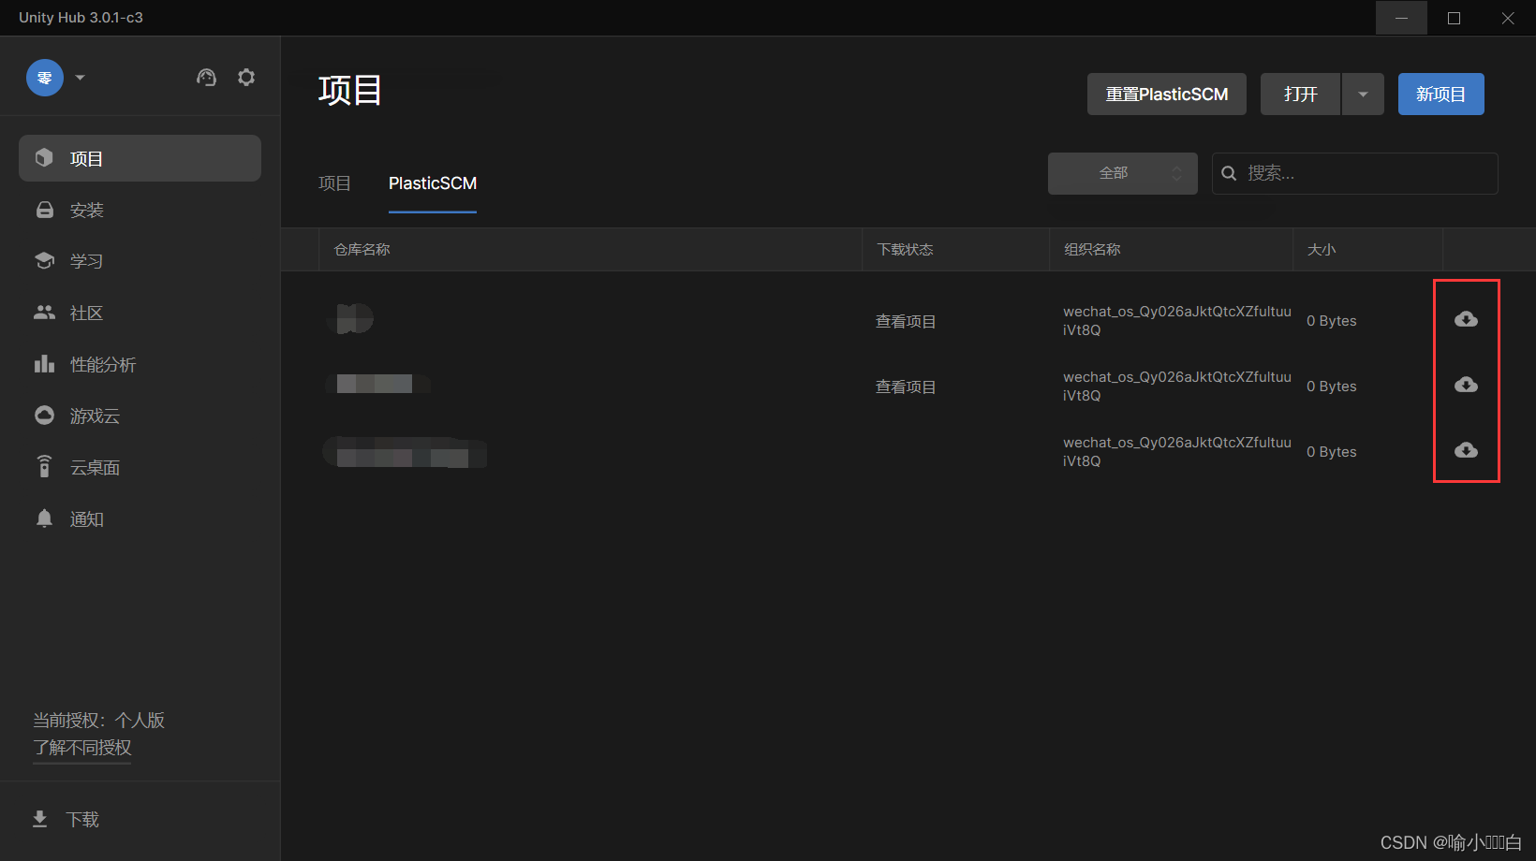Switch to the 项目 tab
The image size is (1536, 861).
334,183
